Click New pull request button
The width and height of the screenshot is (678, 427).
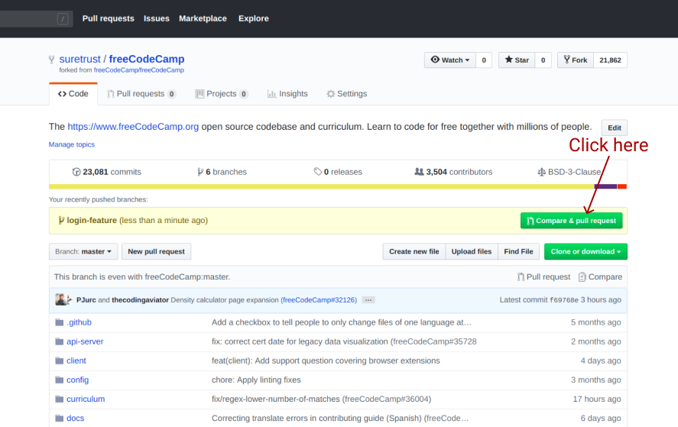click(156, 251)
